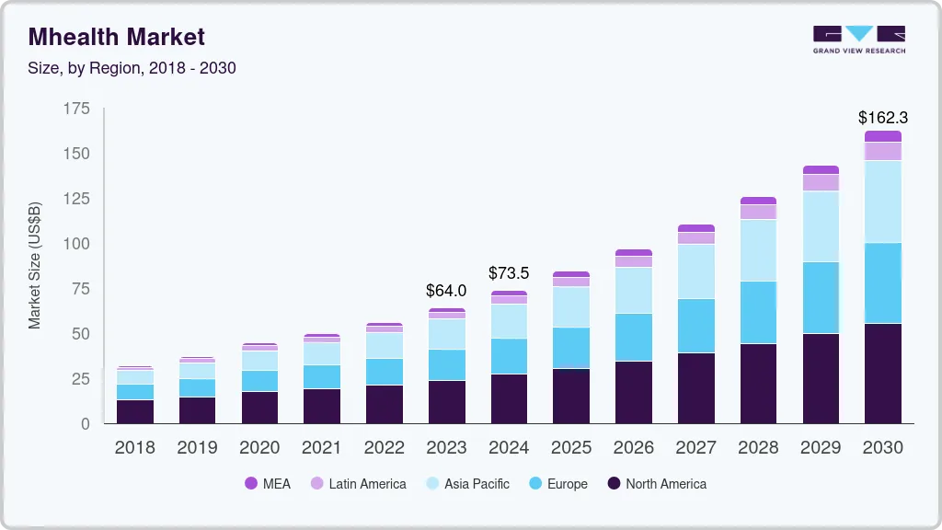Click the subtitle 'Size, by Region, 2018 - 2030'
This screenshot has width=942, height=530.
tap(132, 68)
